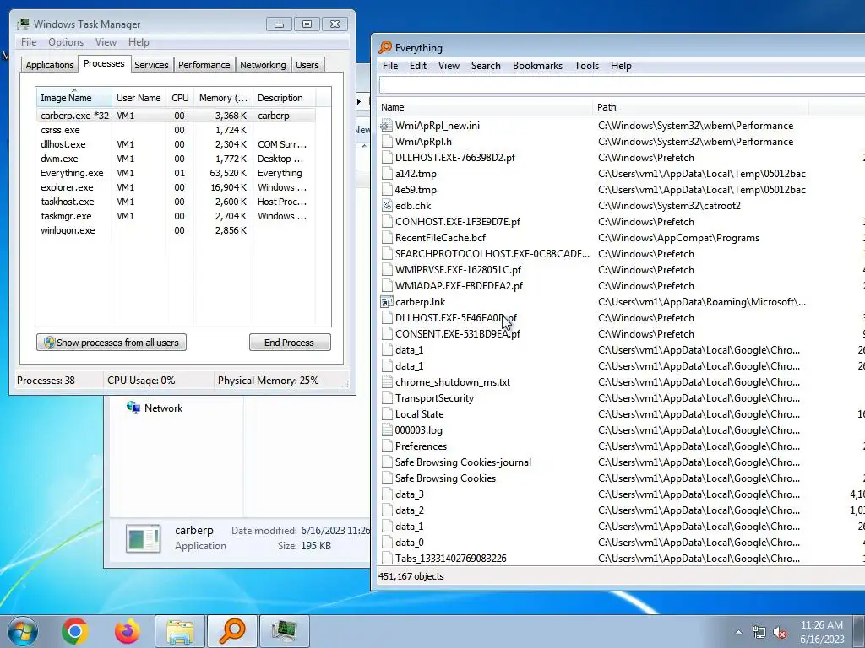Open the Windows Start menu orb
The height and width of the screenshot is (648, 865).
point(22,631)
